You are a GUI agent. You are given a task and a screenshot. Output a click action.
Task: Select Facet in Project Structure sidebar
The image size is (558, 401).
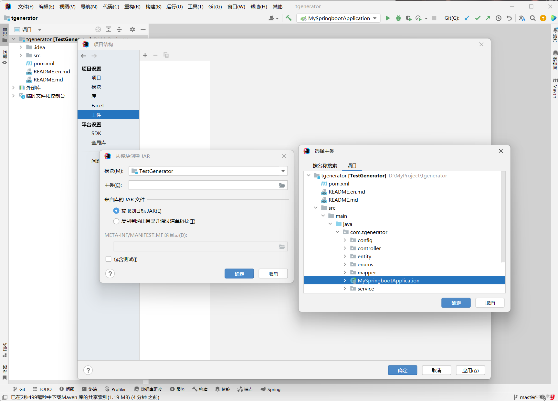(98, 105)
